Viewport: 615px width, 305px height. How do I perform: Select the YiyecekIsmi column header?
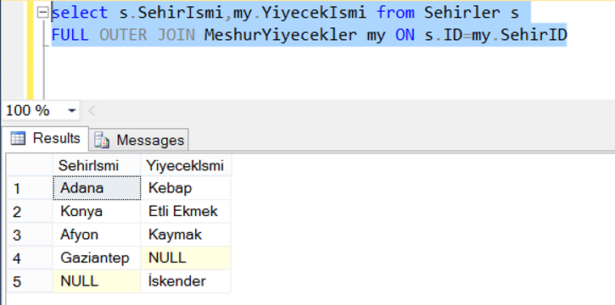(186, 165)
